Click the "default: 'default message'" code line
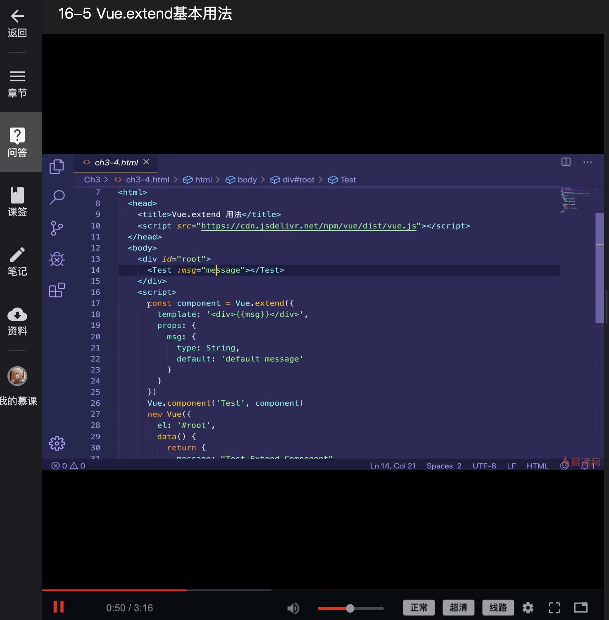609x620 pixels. pos(240,359)
